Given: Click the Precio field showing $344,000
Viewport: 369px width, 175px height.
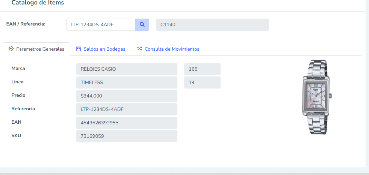Looking at the screenshot, I should click(x=126, y=96).
